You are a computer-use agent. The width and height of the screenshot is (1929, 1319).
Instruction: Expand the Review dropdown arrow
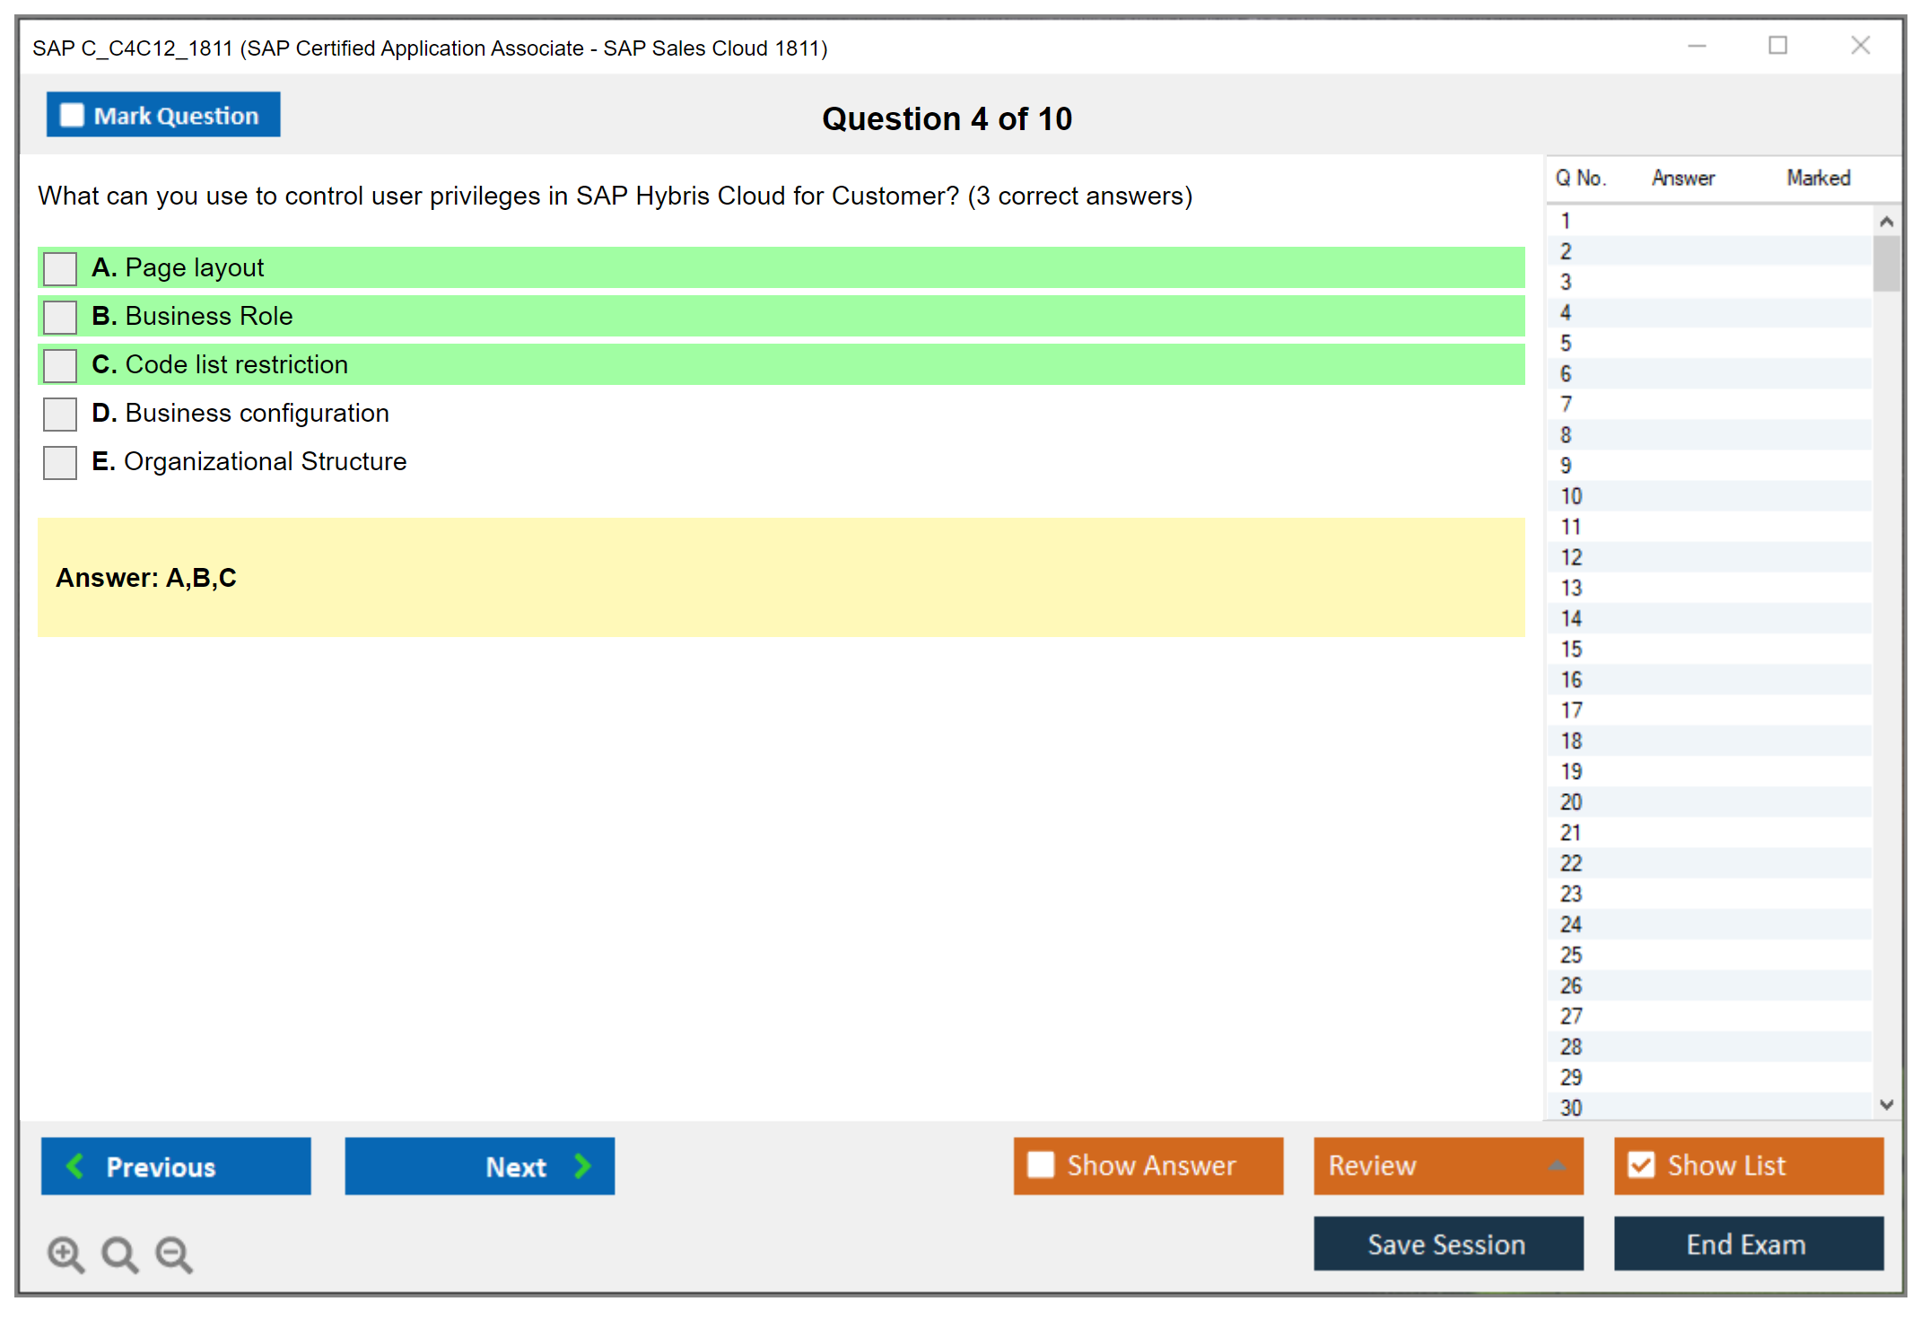[1557, 1165]
